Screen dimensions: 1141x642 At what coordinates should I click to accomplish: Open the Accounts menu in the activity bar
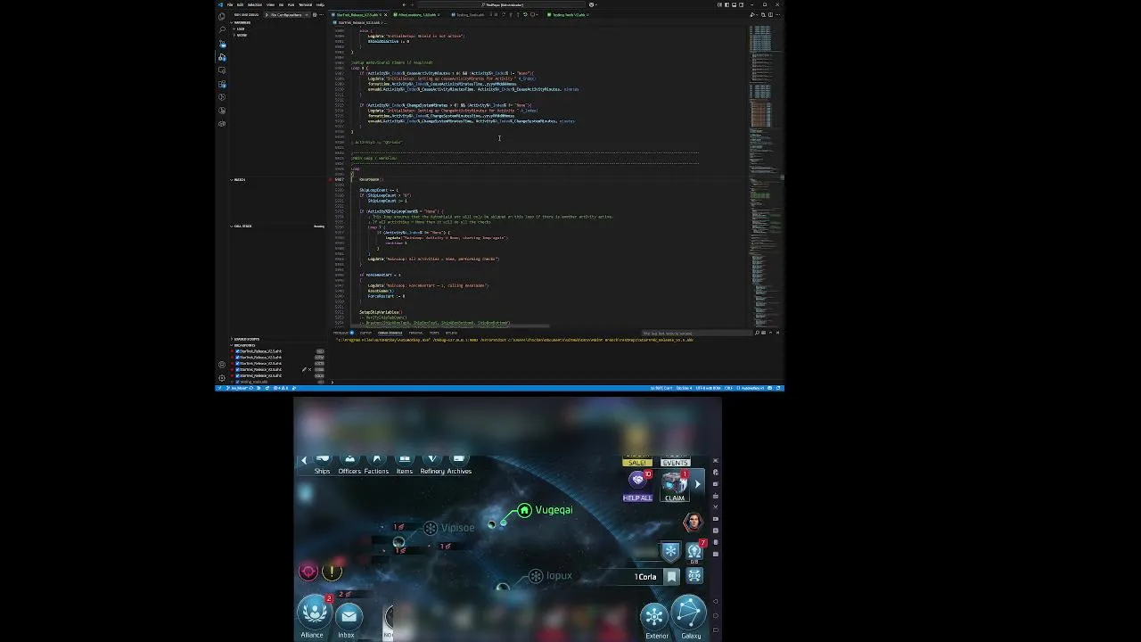click(x=222, y=365)
